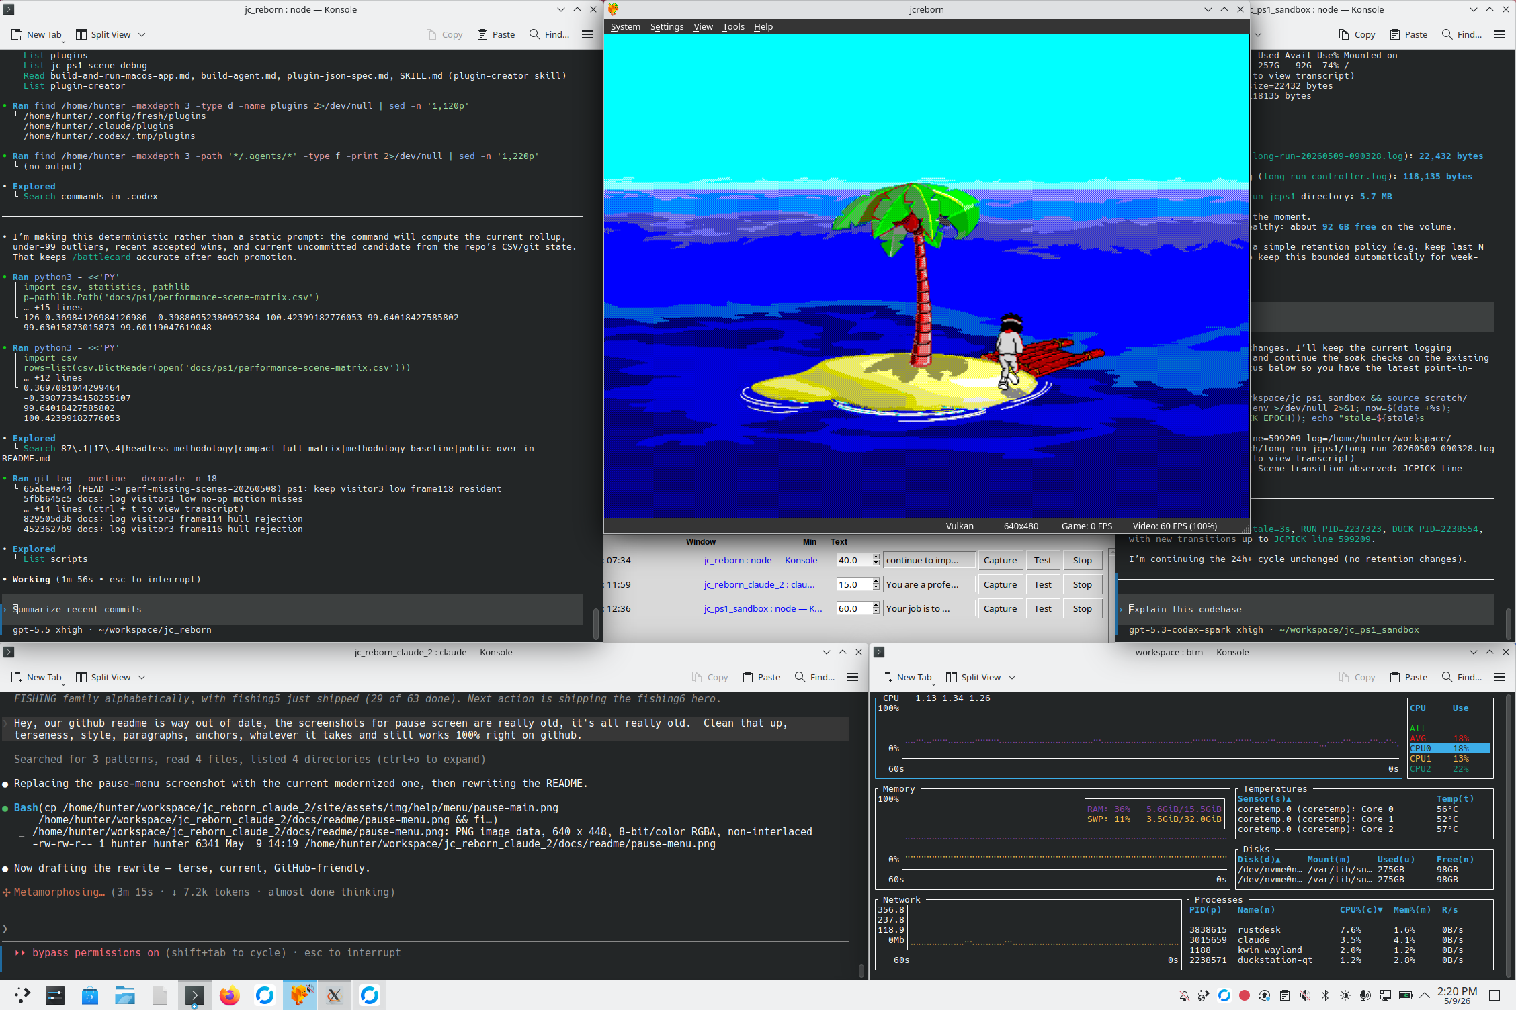Launch Firefox from the taskbar
Image resolution: width=1516 pixels, height=1010 pixels.
pos(229,995)
